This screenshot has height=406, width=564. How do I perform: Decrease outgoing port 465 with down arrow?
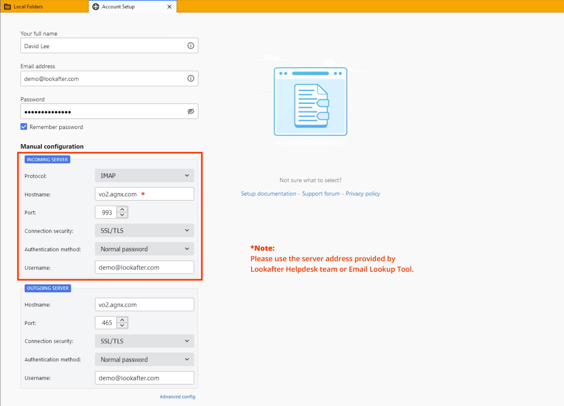(122, 326)
